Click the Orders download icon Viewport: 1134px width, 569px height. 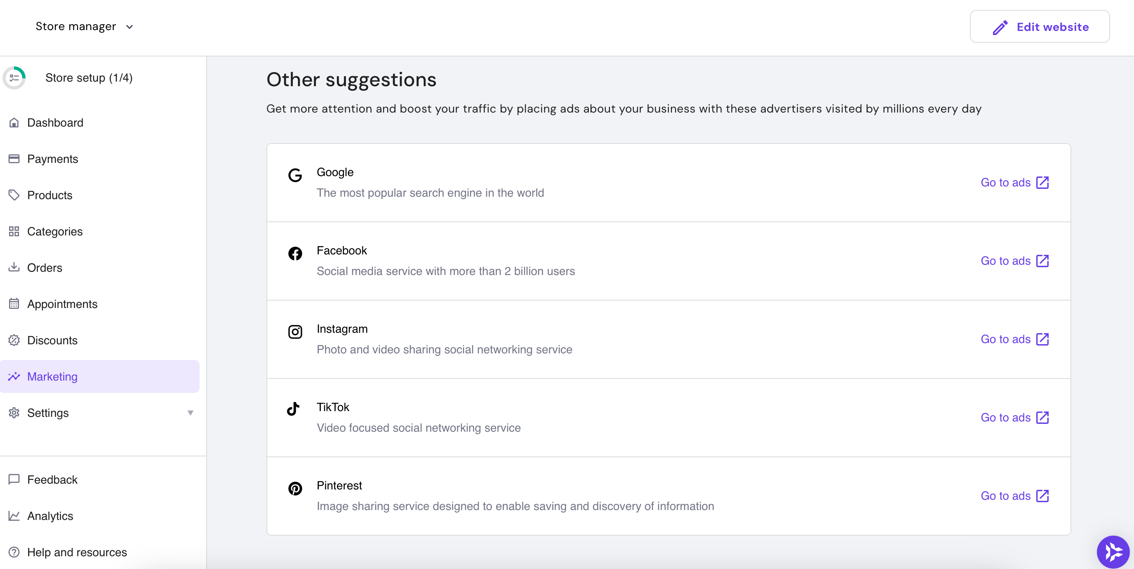(x=14, y=268)
